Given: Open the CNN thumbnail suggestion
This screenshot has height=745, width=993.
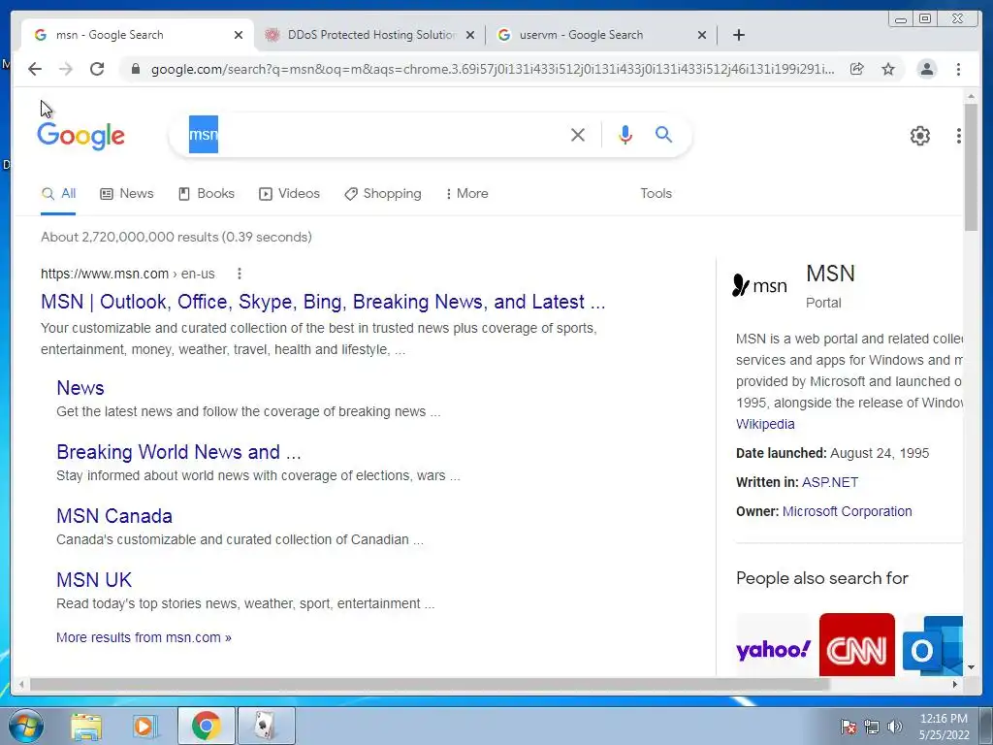Looking at the screenshot, I should (x=856, y=645).
